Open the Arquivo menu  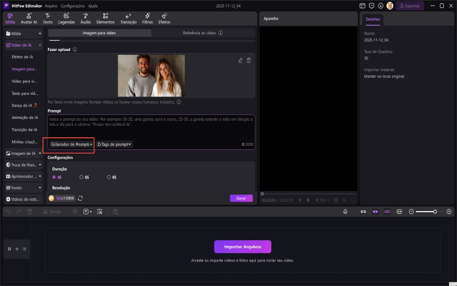[x=51, y=5]
